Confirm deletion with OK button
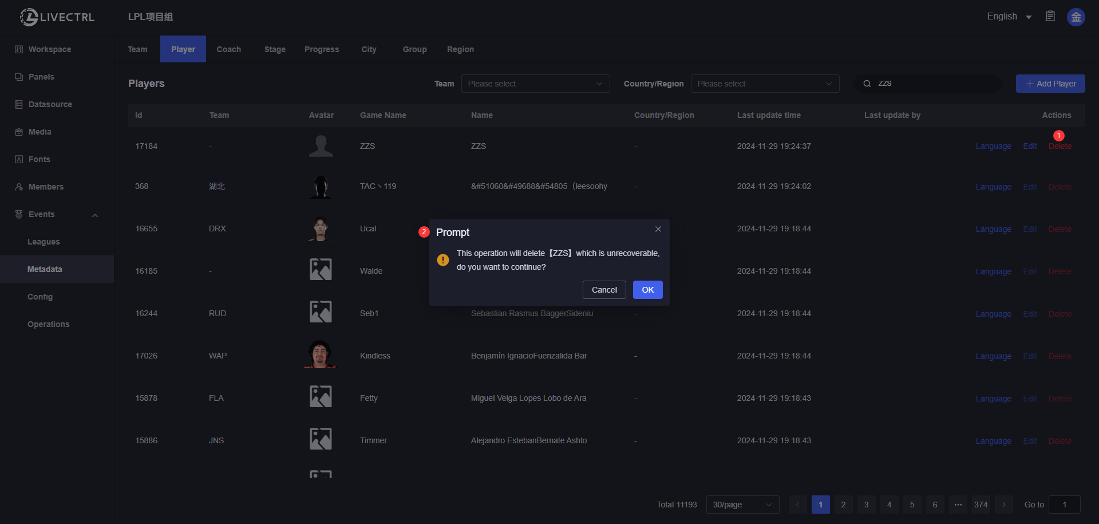Screen dimensions: 1099x524 pos(647,290)
